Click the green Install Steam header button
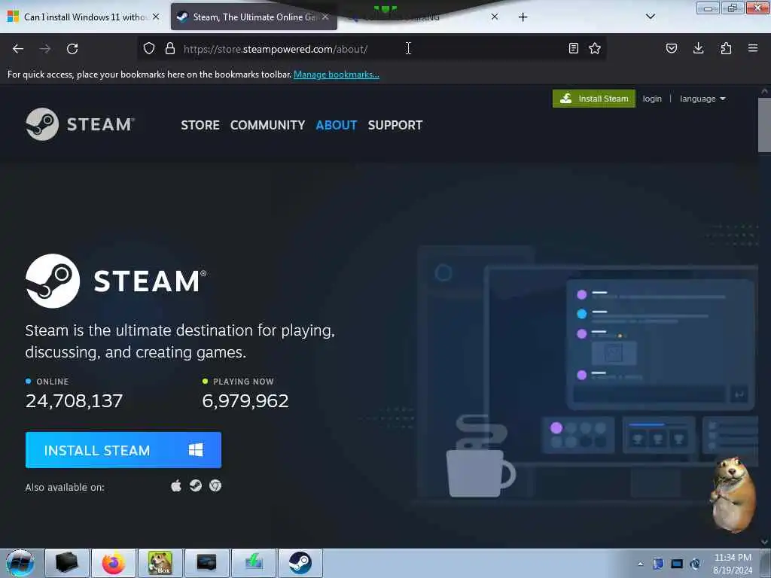 pos(594,99)
